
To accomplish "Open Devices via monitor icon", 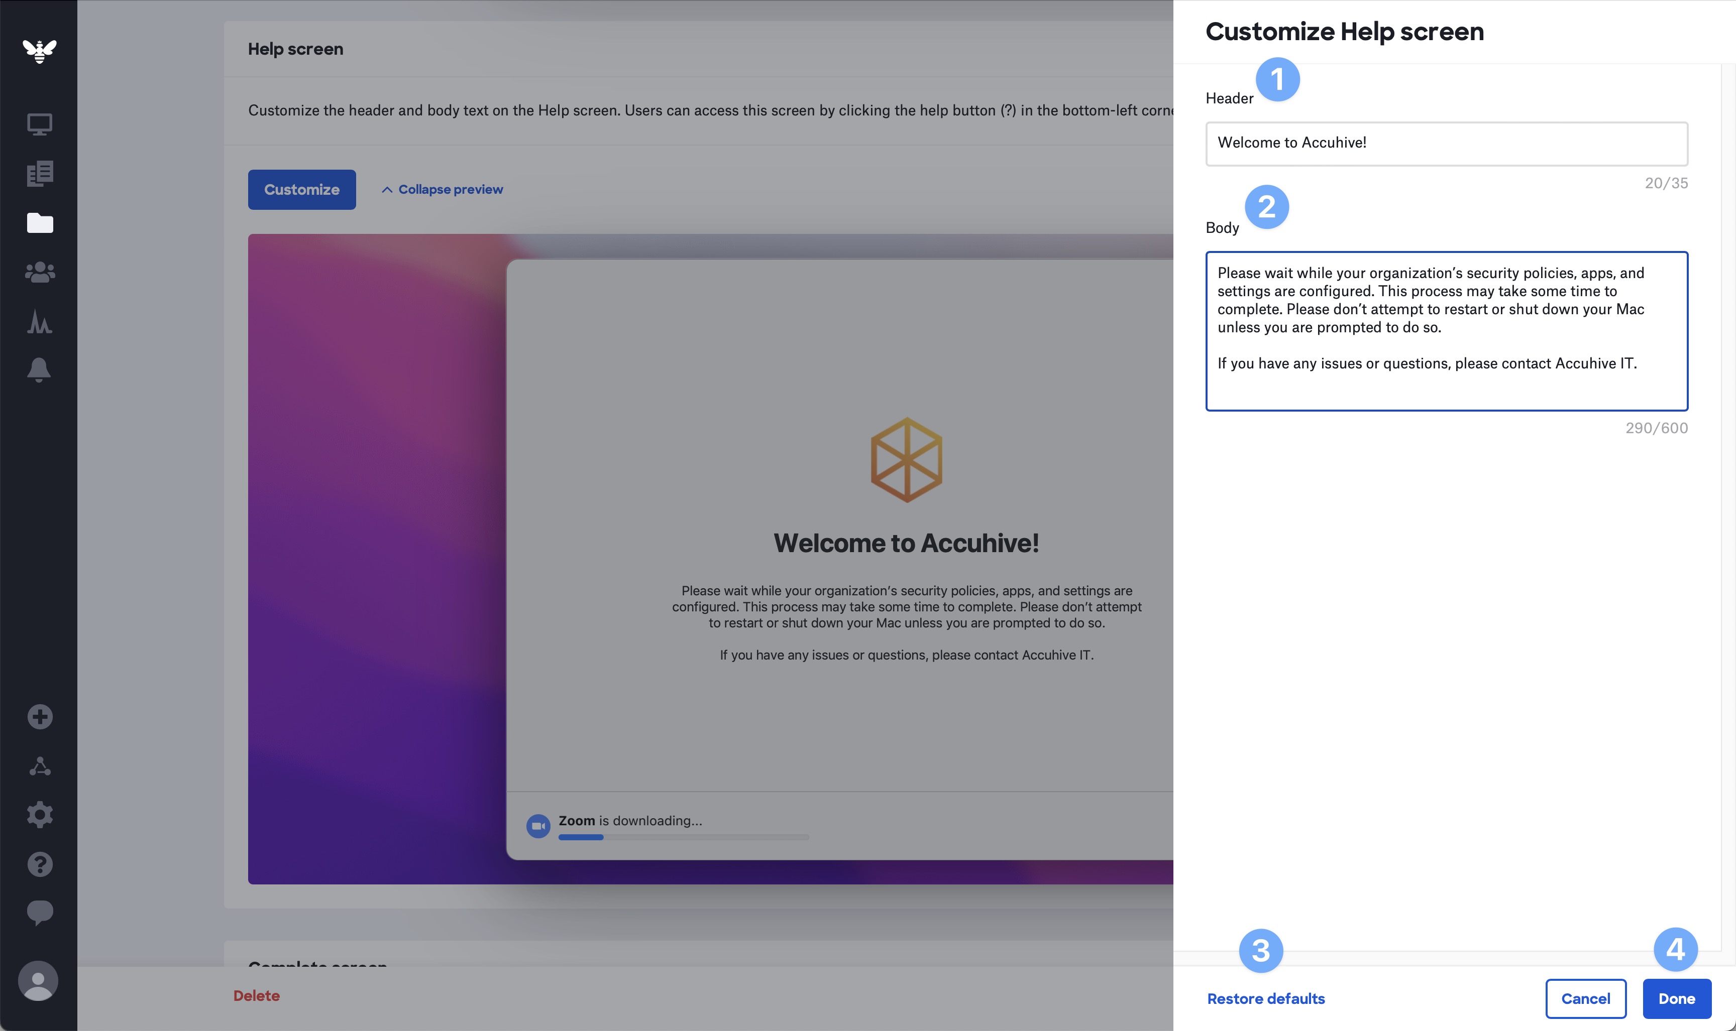I will click(x=40, y=124).
